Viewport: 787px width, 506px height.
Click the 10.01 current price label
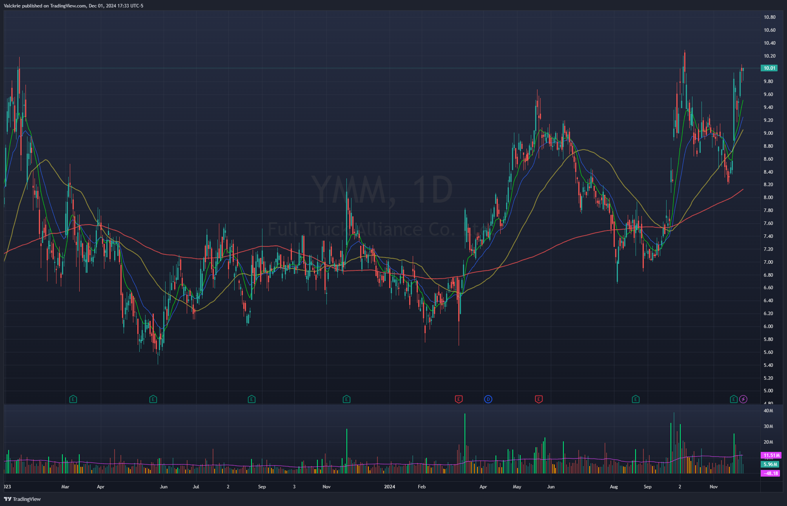(769, 68)
